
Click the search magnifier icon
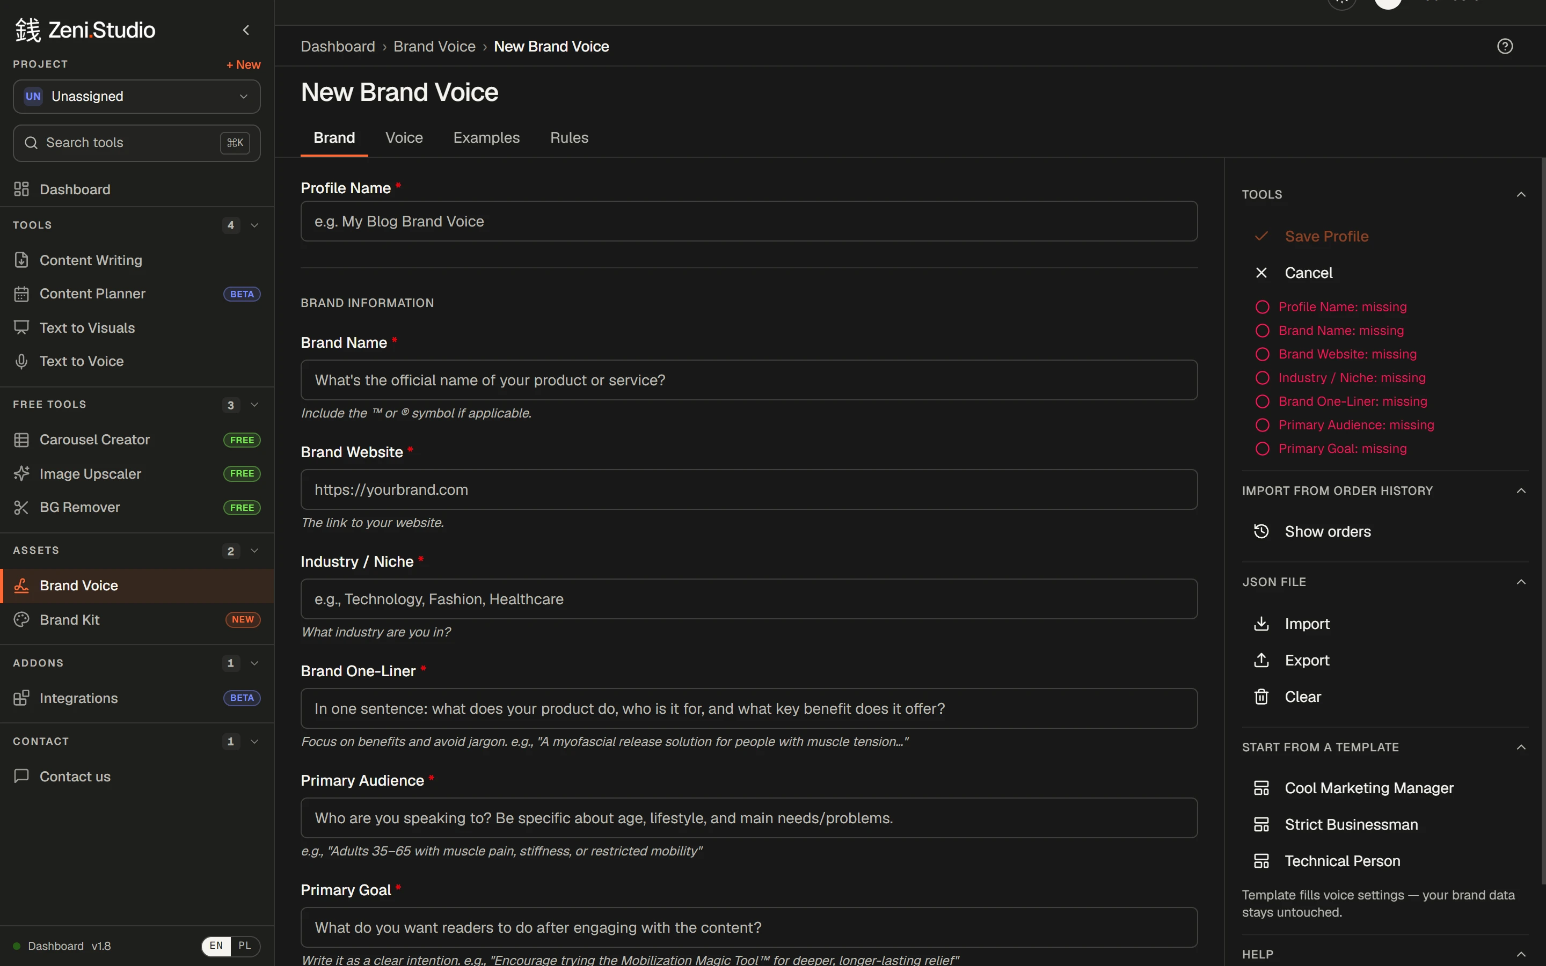click(x=31, y=142)
